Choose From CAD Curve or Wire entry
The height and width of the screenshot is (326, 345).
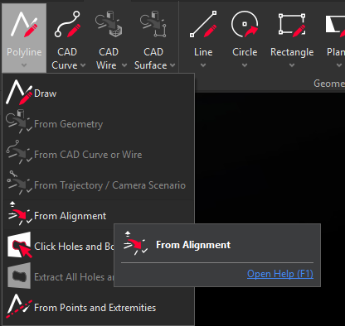tap(99, 155)
